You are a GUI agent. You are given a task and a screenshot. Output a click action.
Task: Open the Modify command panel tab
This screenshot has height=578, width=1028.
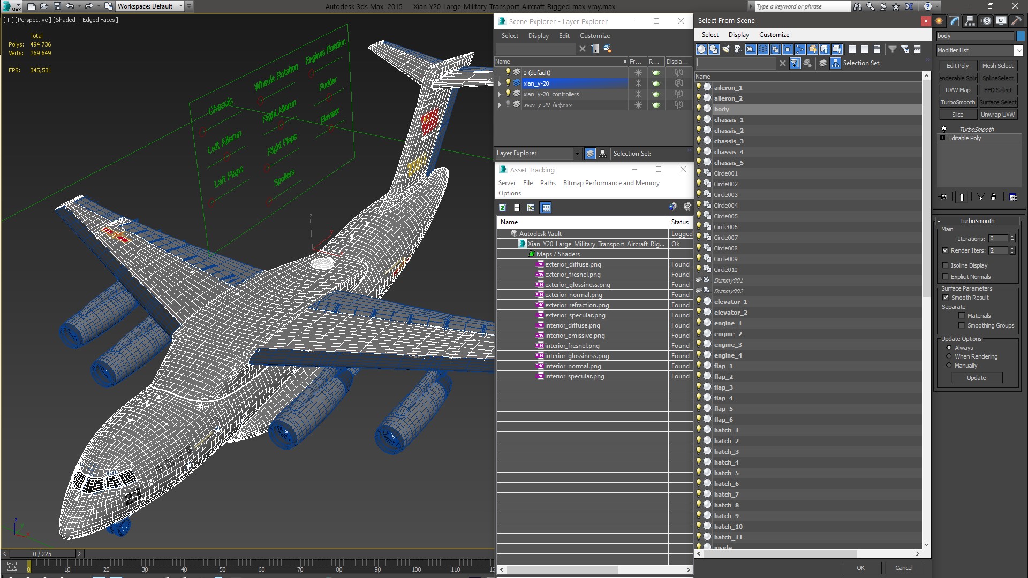tap(955, 21)
